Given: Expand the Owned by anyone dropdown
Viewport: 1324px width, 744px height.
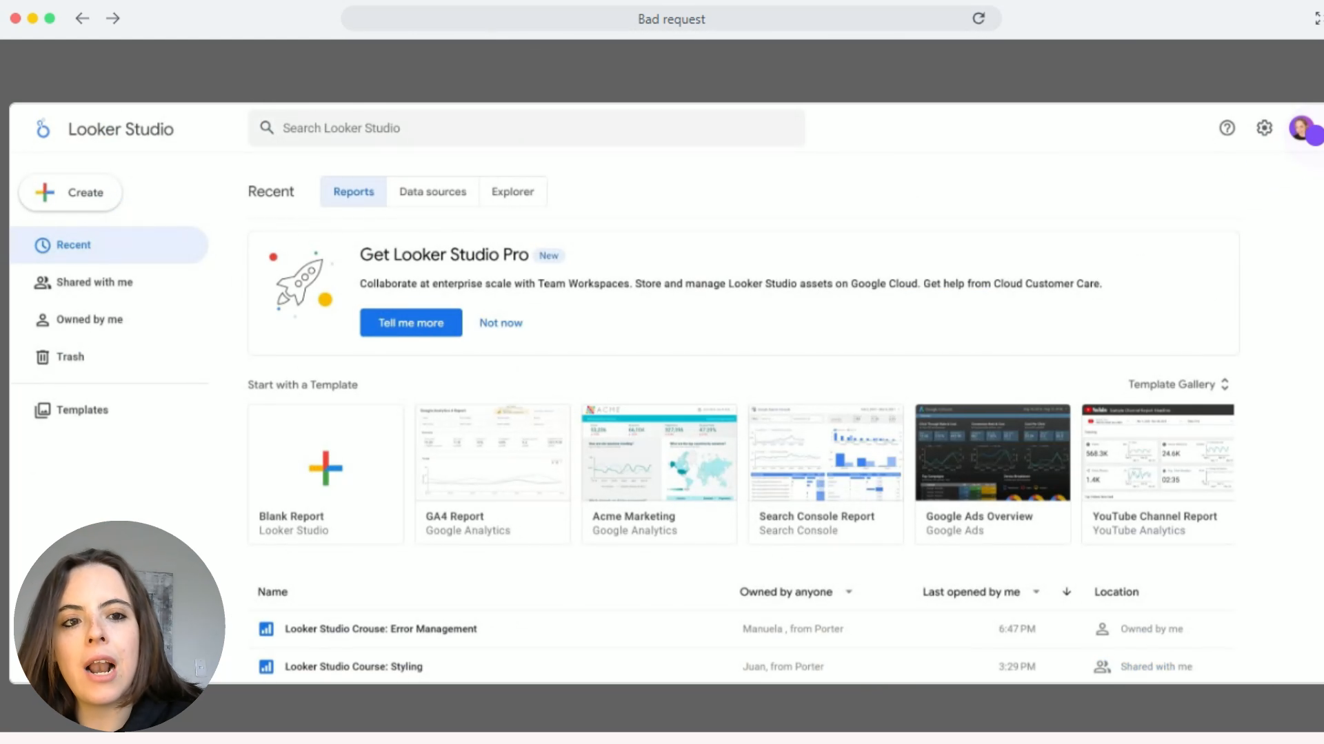Looking at the screenshot, I should click(849, 592).
